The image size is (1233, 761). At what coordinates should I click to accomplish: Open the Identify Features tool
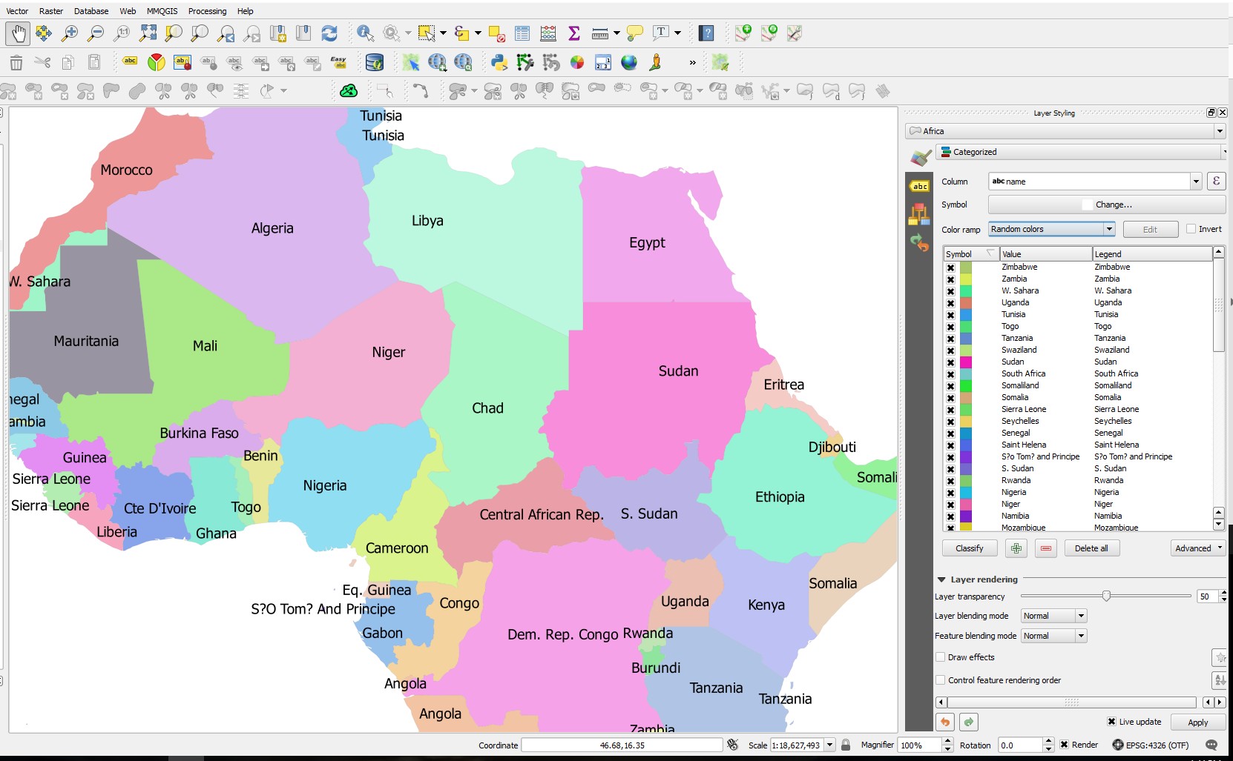point(364,33)
